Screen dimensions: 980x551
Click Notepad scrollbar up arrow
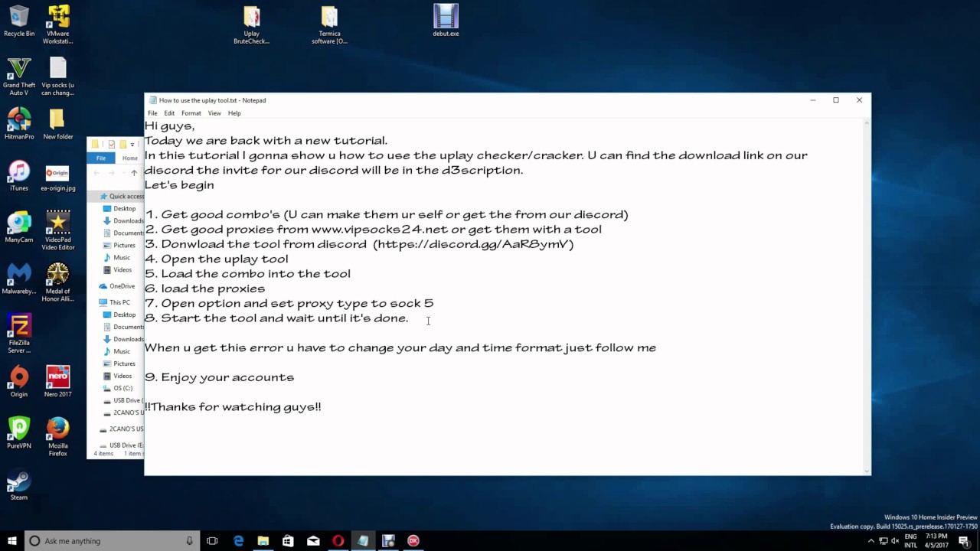[x=867, y=123]
